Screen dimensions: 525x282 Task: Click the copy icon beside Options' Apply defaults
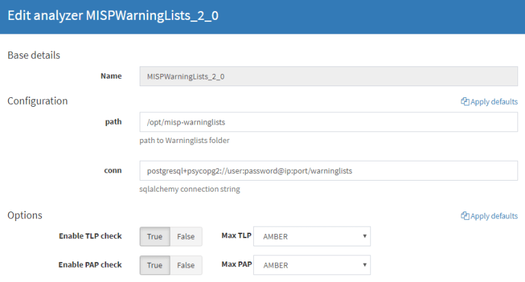(x=465, y=216)
